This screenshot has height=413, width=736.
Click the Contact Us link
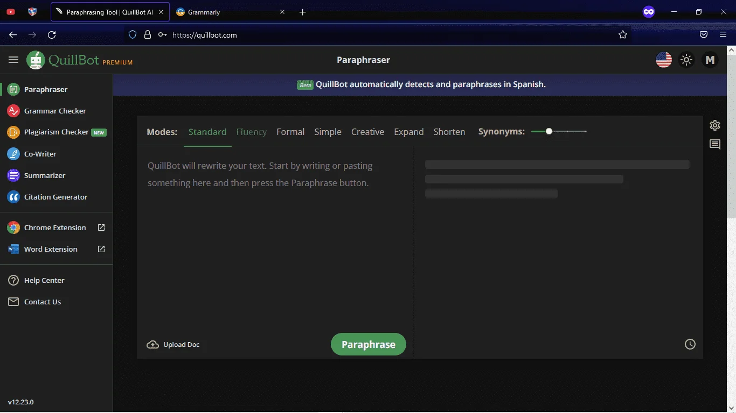click(43, 302)
